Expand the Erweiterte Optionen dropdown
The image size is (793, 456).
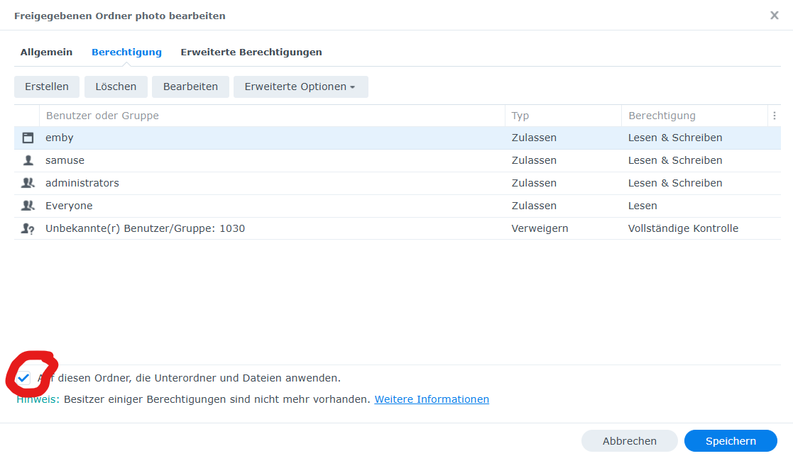[x=300, y=87]
